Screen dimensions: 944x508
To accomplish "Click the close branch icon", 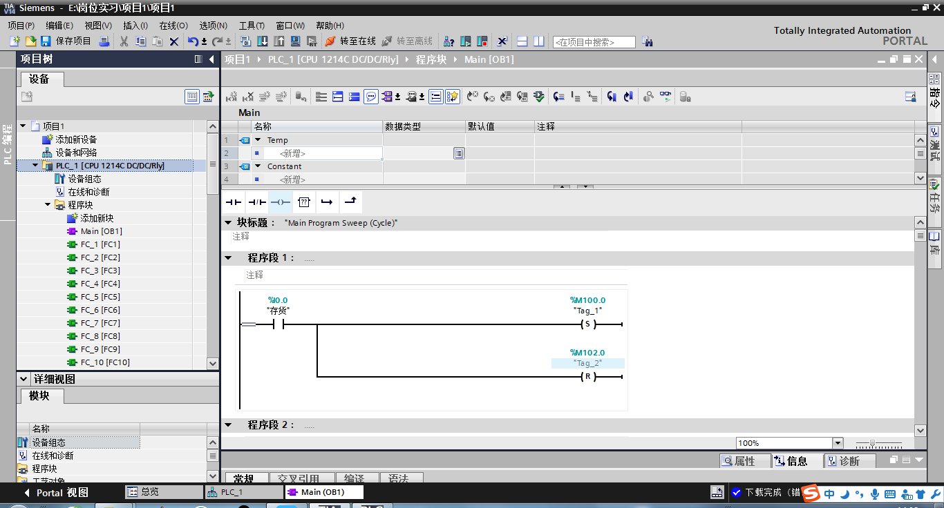I will pos(350,202).
